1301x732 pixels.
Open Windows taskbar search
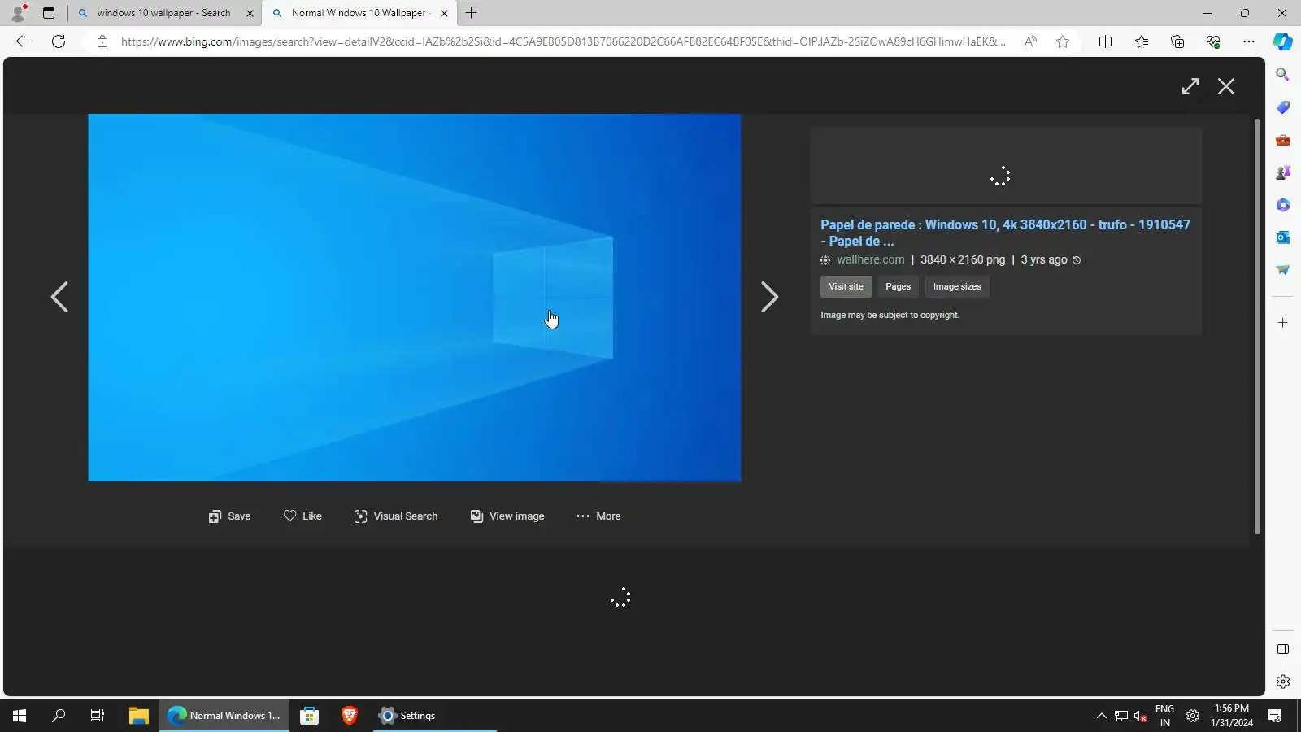59,716
